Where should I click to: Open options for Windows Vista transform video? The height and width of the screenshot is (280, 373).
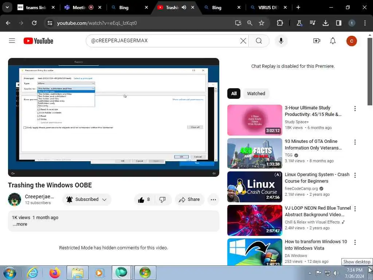[x=355, y=242]
